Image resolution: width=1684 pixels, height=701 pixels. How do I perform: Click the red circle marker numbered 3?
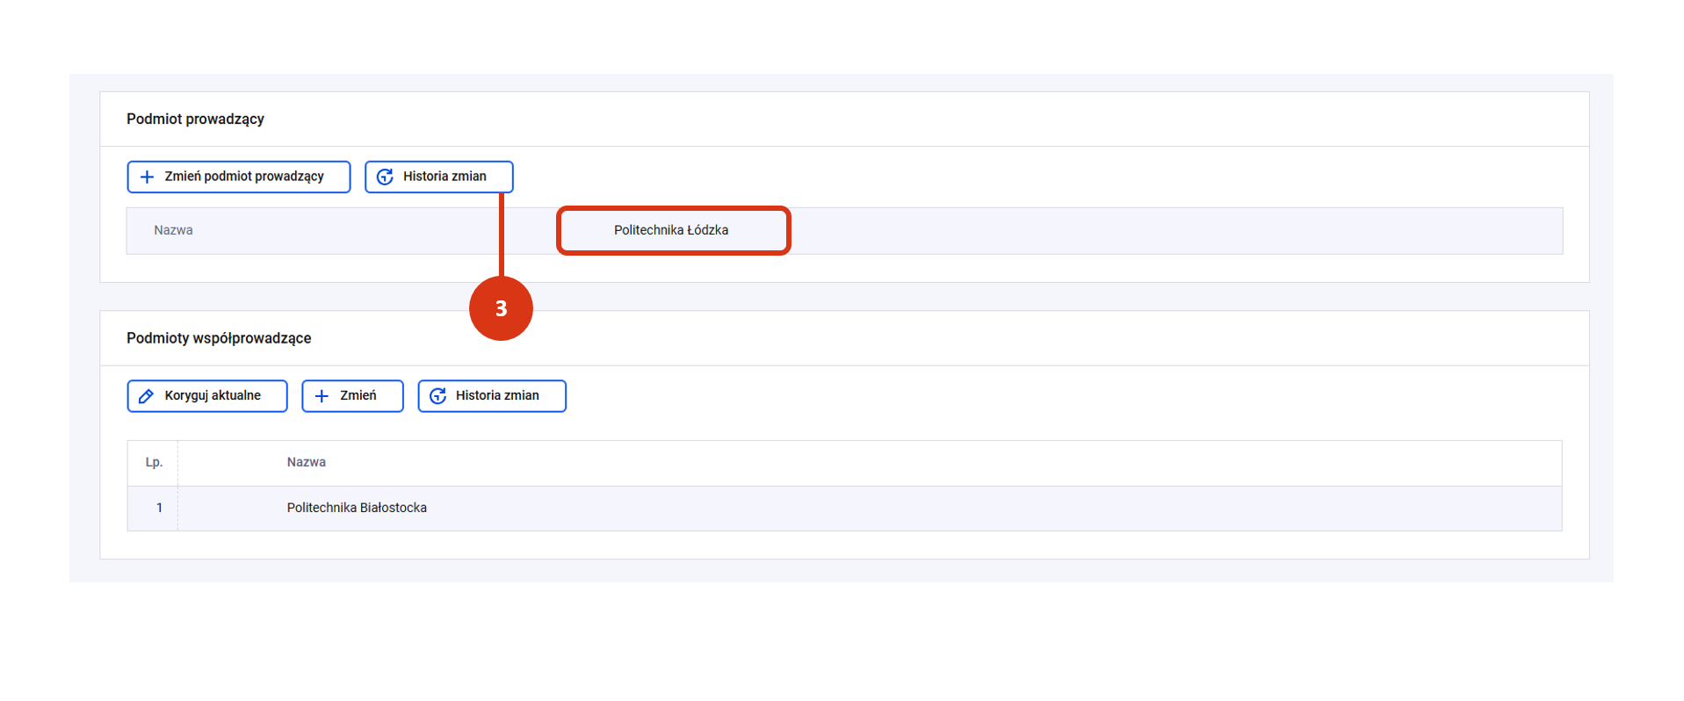click(501, 308)
